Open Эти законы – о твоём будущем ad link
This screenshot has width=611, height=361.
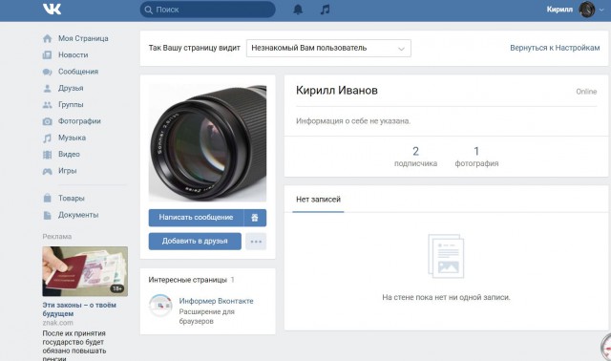[79, 309]
